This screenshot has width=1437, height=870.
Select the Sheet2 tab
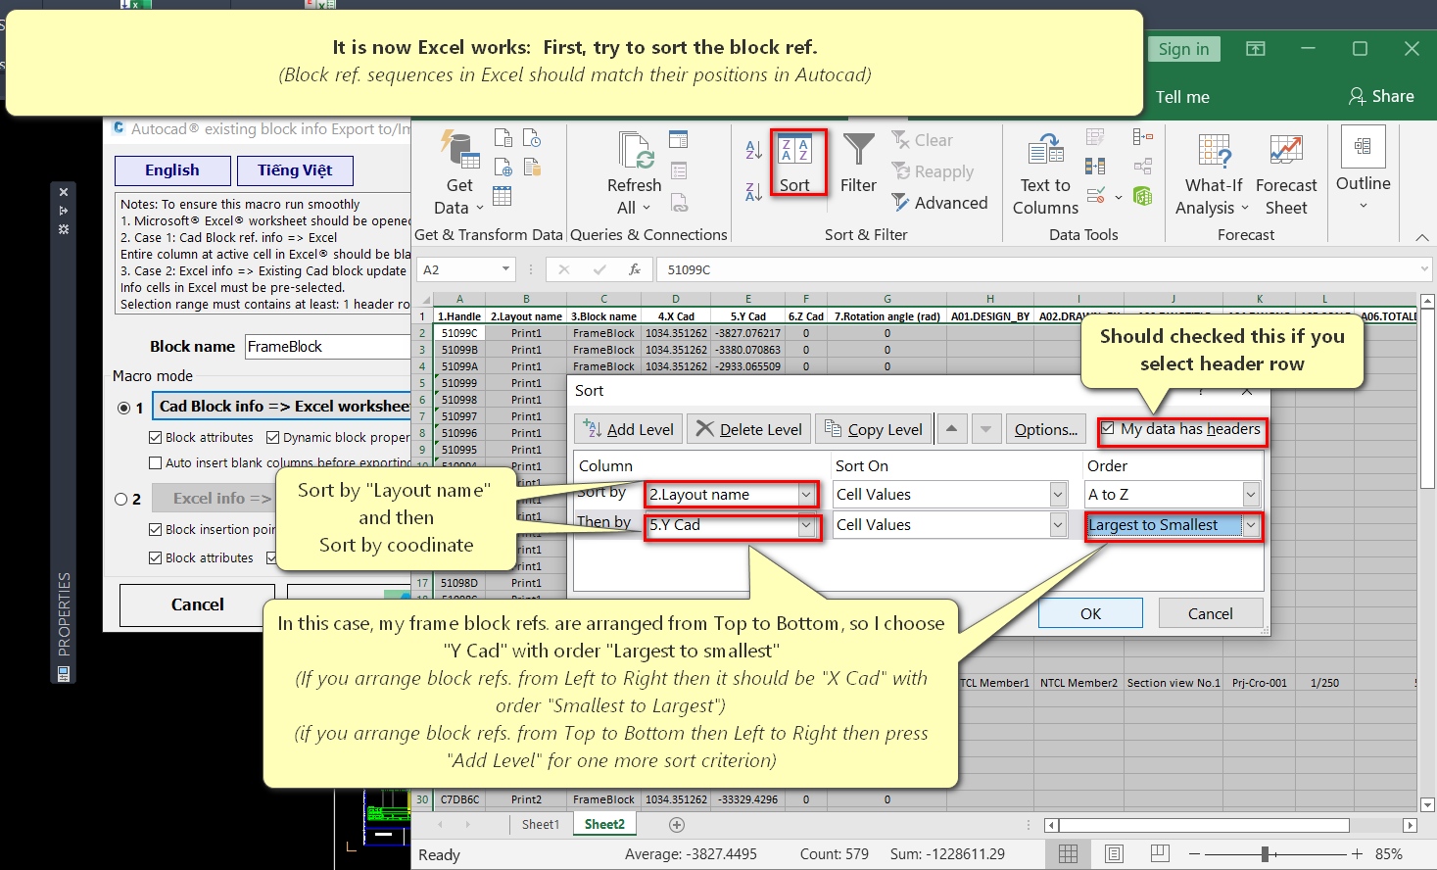click(x=604, y=825)
